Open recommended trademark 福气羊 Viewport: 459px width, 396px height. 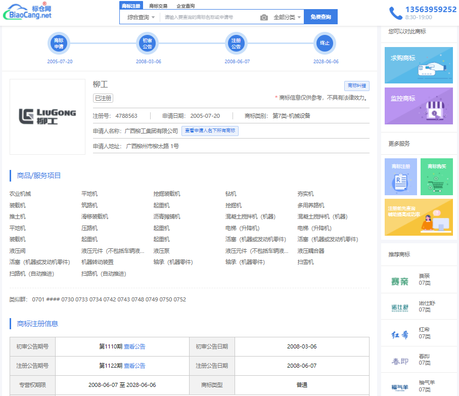(419, 386)
